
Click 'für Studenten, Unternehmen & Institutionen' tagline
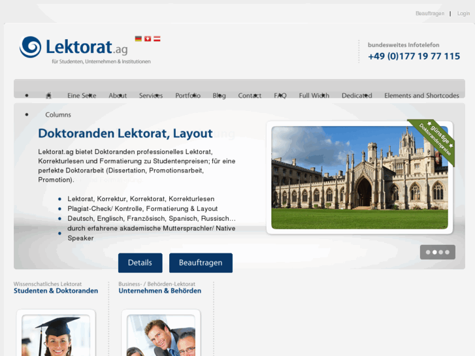[x=101, y=61]
